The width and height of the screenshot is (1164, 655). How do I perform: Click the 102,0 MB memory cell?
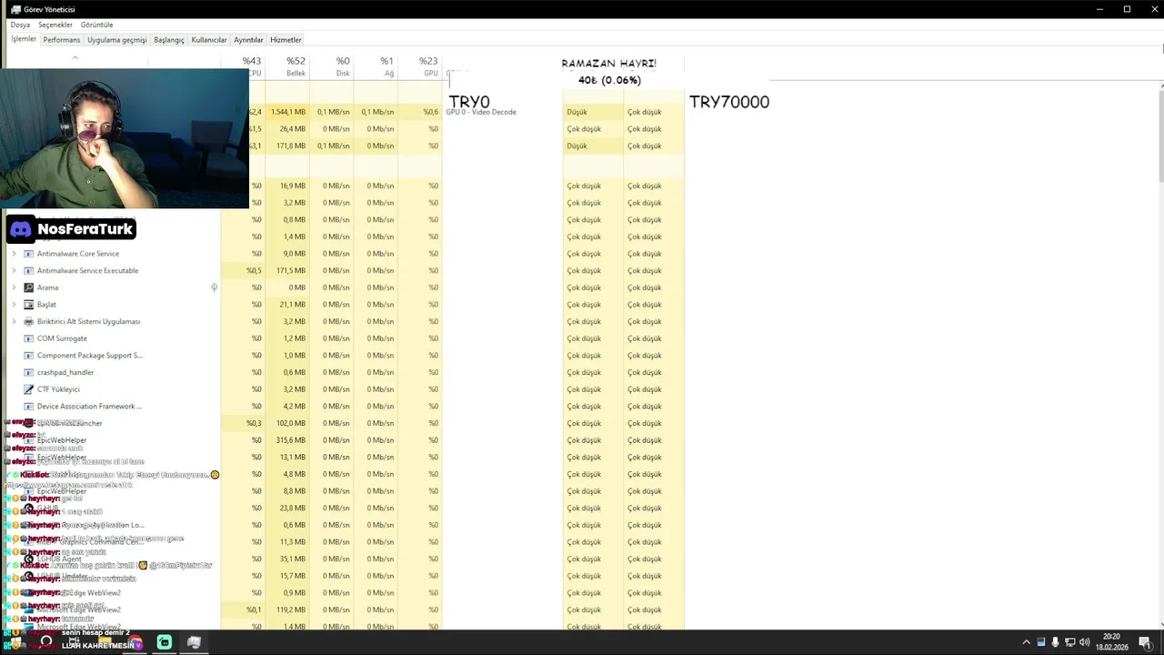pos(287,424)
